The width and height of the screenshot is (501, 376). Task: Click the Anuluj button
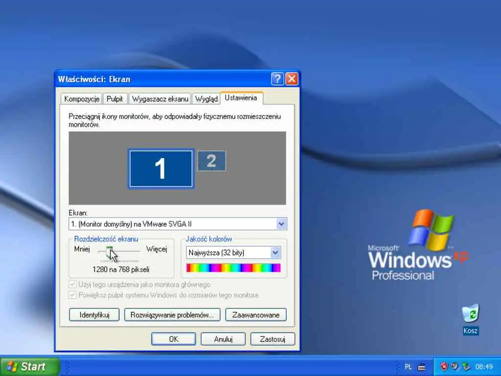point(223,339)
